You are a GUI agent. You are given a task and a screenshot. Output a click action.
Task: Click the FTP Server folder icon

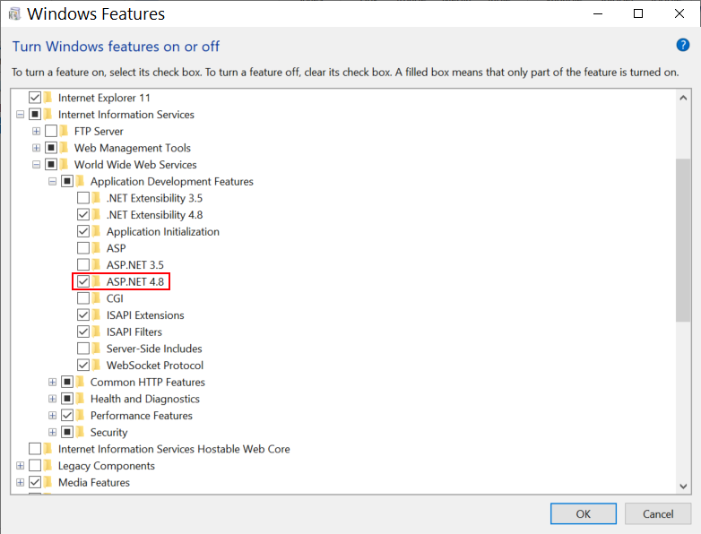point(65,131)
